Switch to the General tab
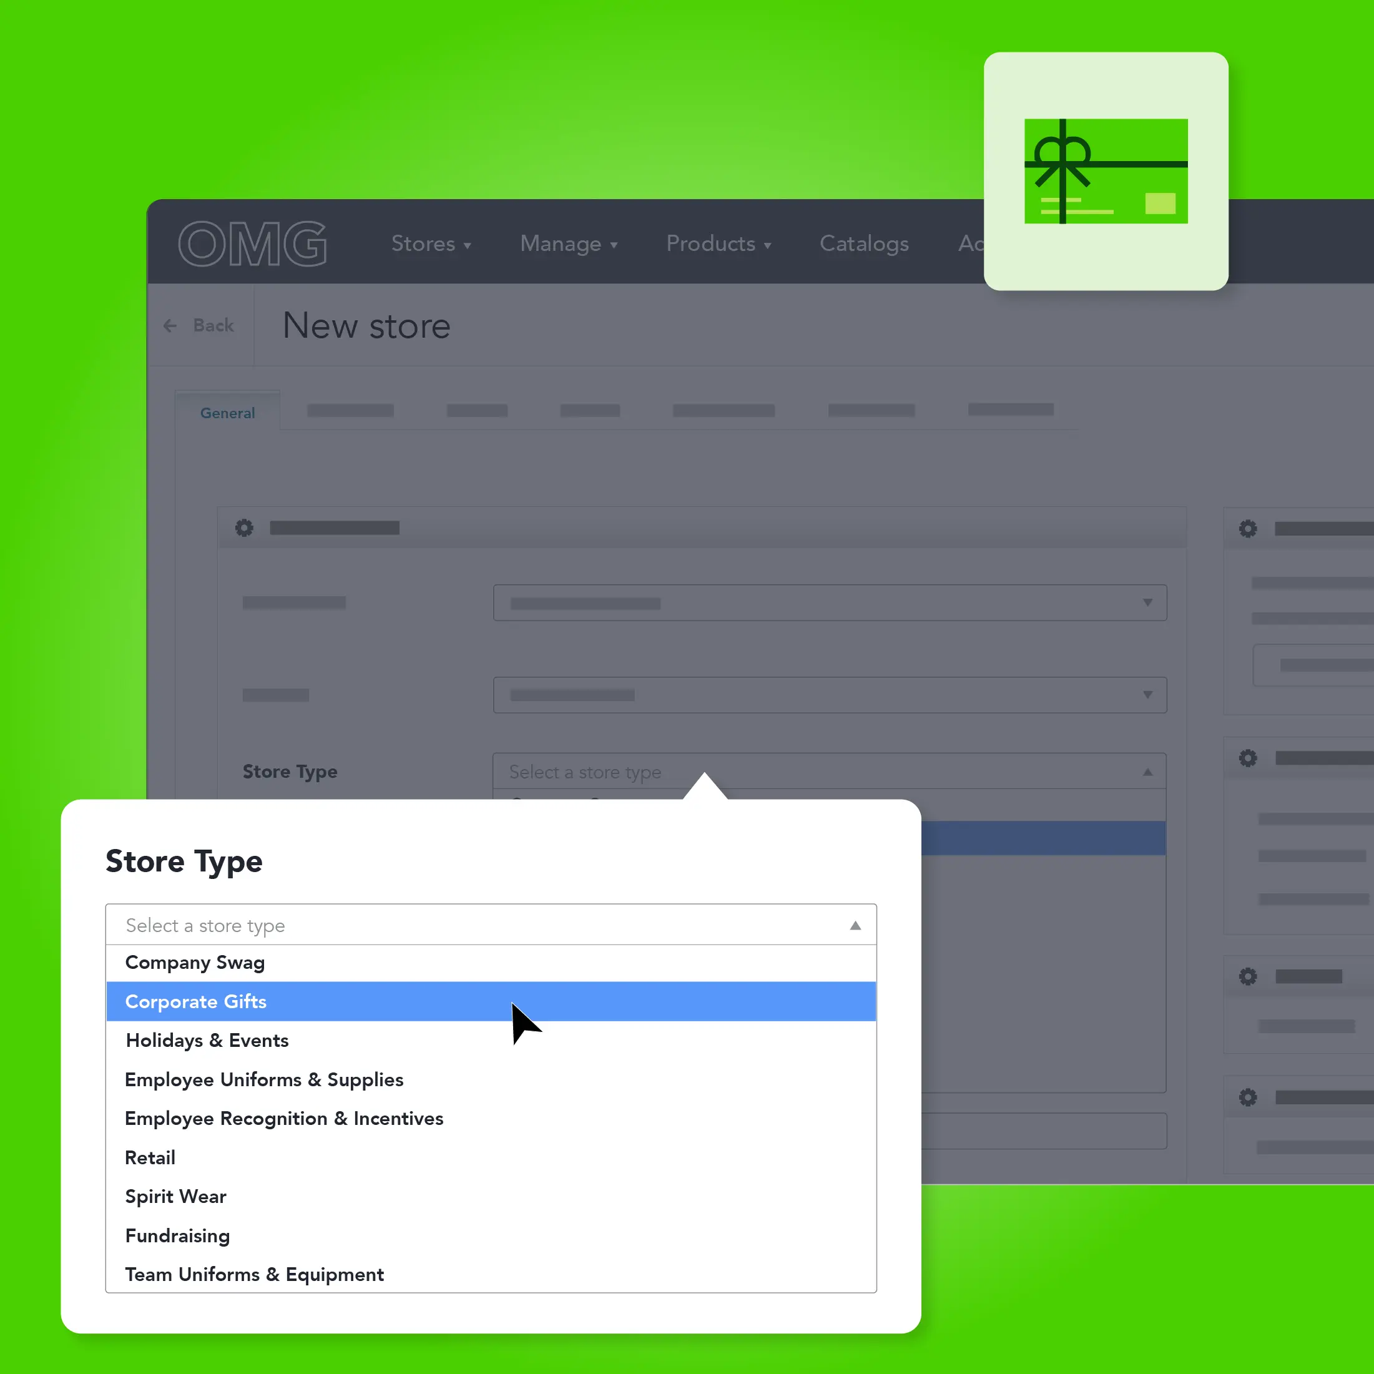 (x=227, y=413)
